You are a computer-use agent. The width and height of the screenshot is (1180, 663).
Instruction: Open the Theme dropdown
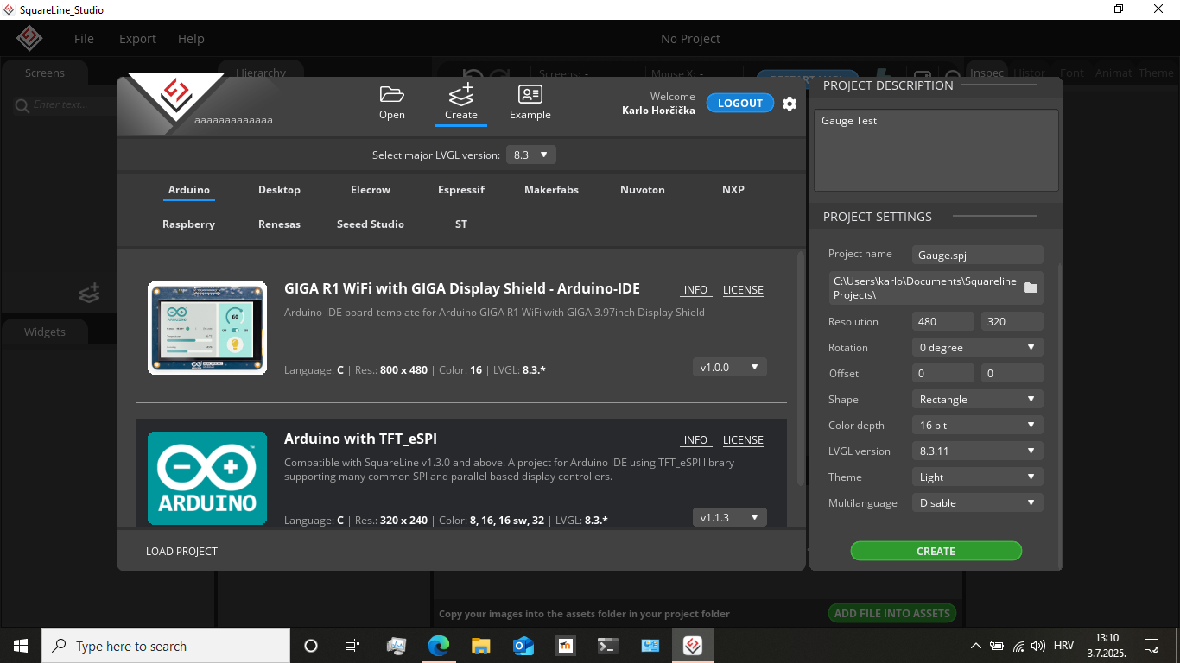pyautogui.click(x=977, y=477)
